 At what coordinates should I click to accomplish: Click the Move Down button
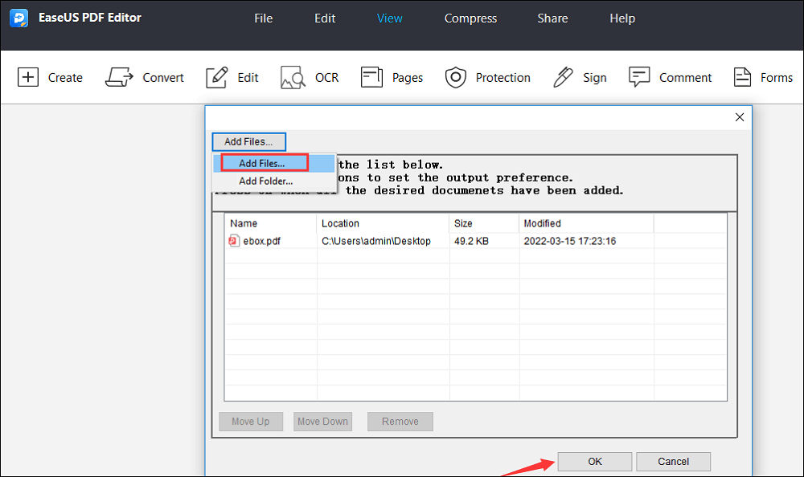click(322, 421)
